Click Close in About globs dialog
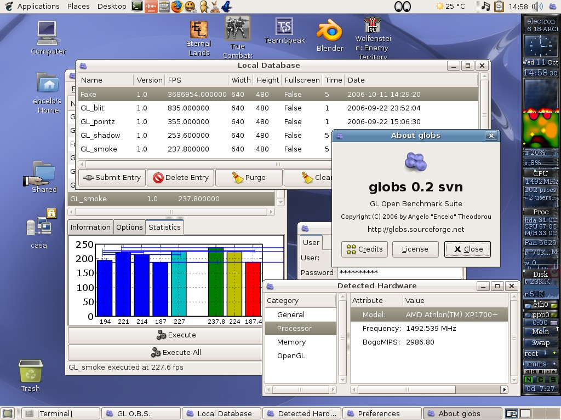The width and height of the screenshot is (561, 420). tap(467, 249)
